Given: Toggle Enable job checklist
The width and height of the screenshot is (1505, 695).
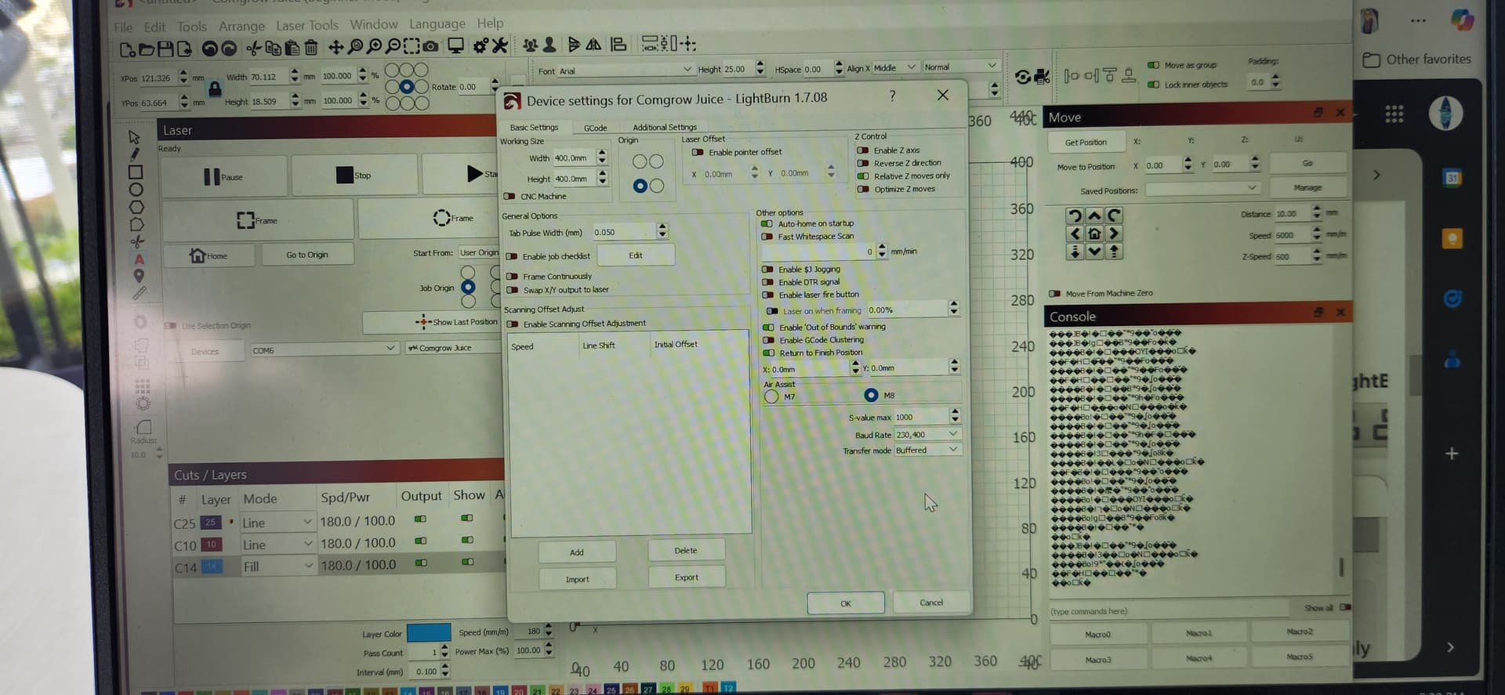Looking at the screenshot, I should click(512, 256).
